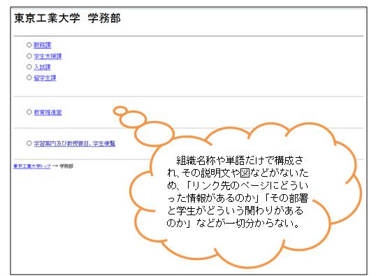The width and height of the screenshot is (376, 276).
Task: Open the 教育推進室 link
Action: tap(48, 112)
